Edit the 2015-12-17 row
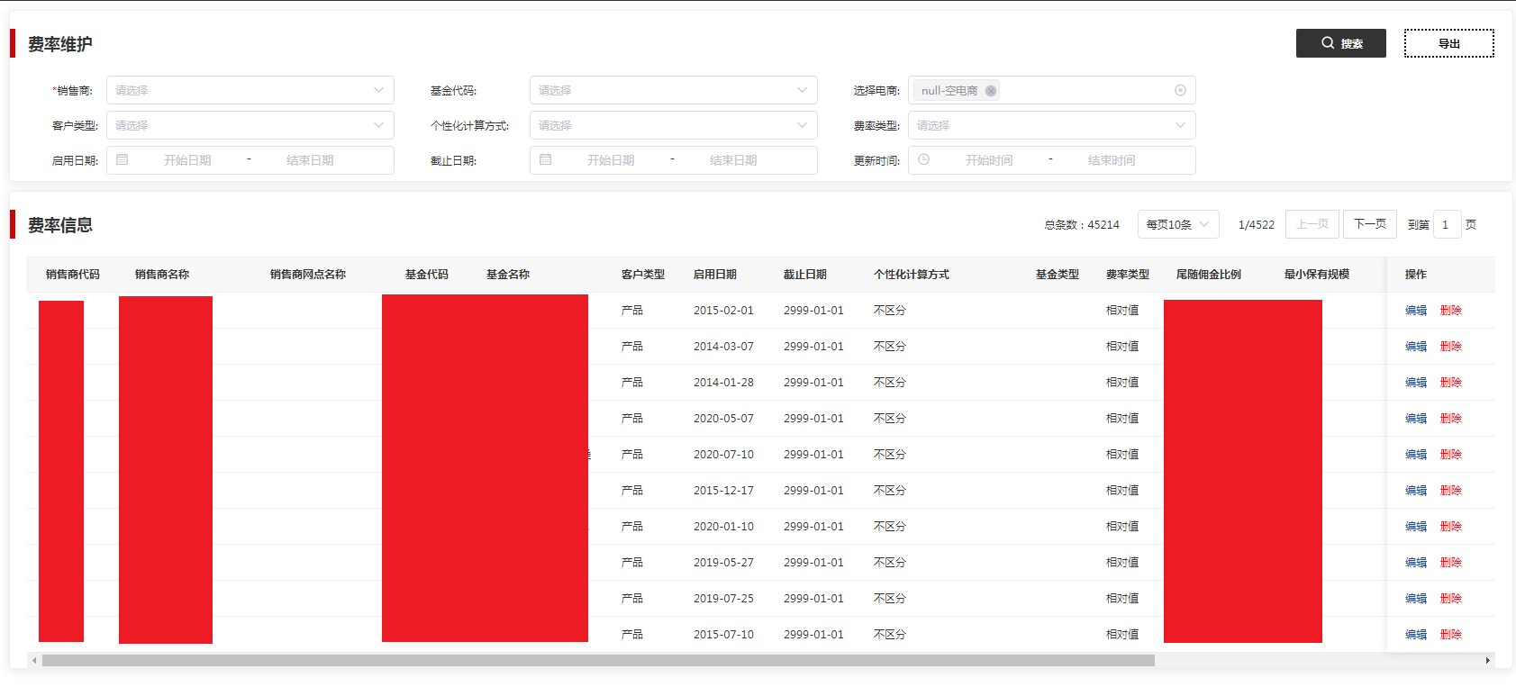The width and height of the screenshot is (1516, 687). coord(1416,491)
